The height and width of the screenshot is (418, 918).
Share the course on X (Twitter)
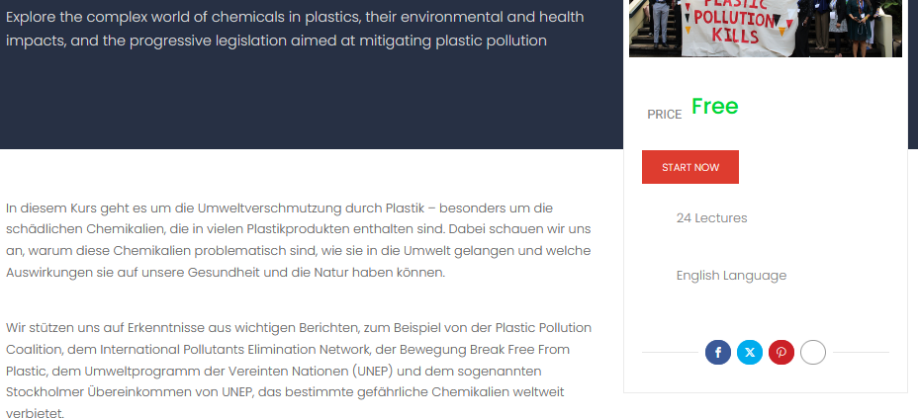coord(750,352)
